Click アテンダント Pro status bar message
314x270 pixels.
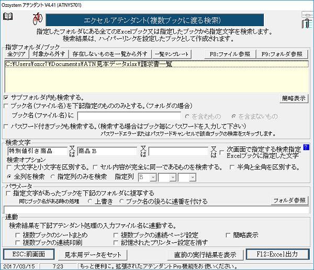(x=158, y=266)
